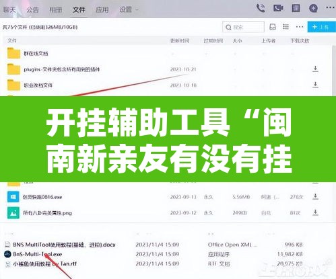Click 278次 download count
This screenshot has width=336, height=279.
(x=296, y=197)
